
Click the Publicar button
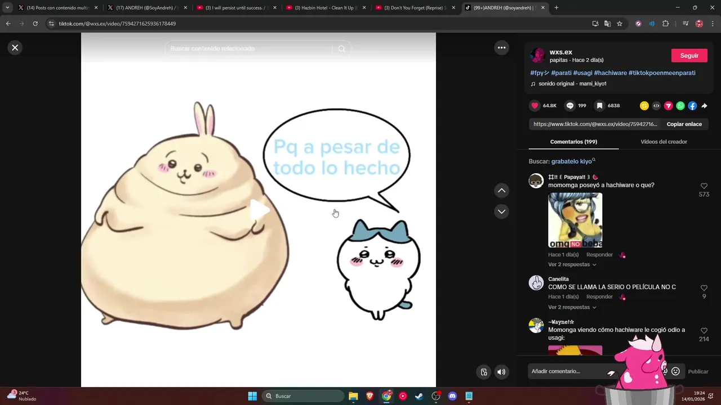[x=698, y=371]
